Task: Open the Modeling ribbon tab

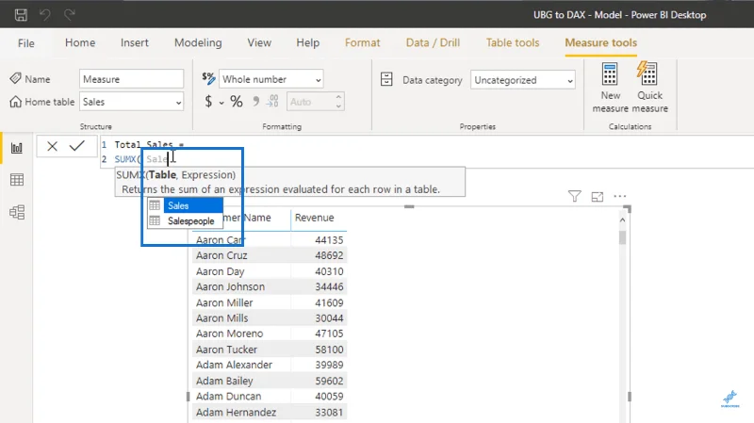Action: coord(198,42)
